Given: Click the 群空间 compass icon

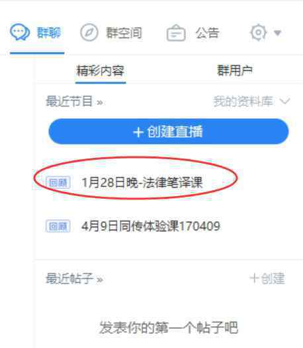Looking at the screenshot, I should (89, 33).
